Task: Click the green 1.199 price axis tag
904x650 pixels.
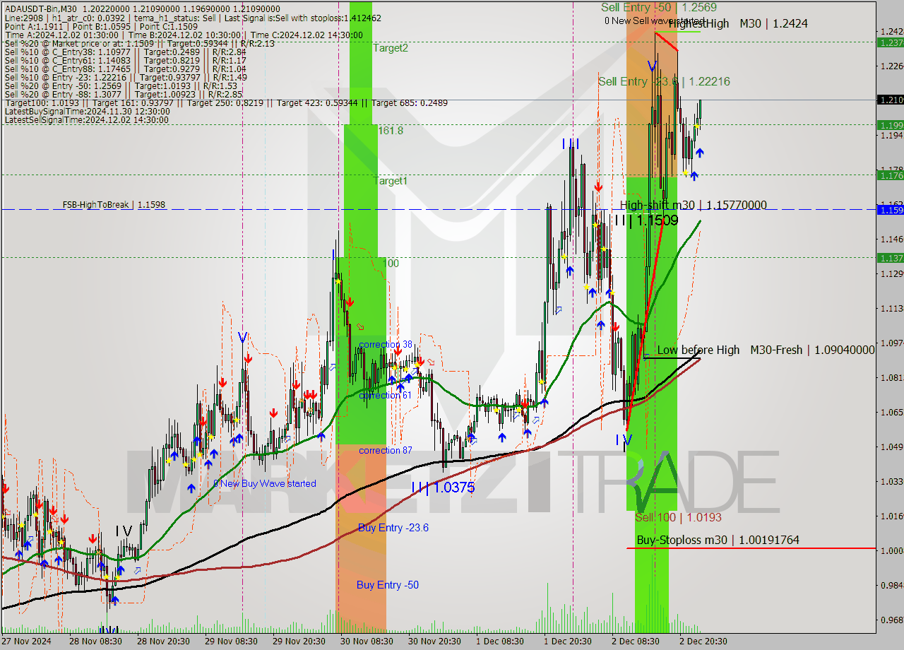Action: point(890,125)
